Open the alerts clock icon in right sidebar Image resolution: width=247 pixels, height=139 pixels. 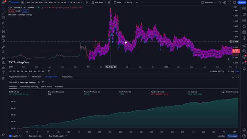tap(244, 14)
